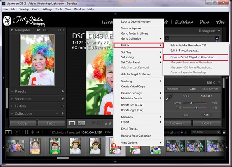Select Show in Explorer
The width and height of the screenshot is (232, 167).
(131, 28)
